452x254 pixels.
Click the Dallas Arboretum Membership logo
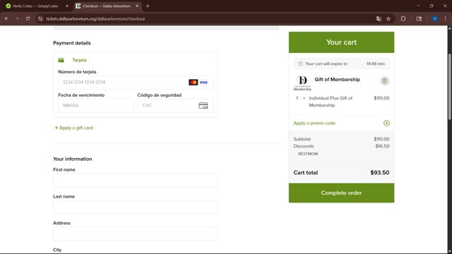tap(302, 83)
